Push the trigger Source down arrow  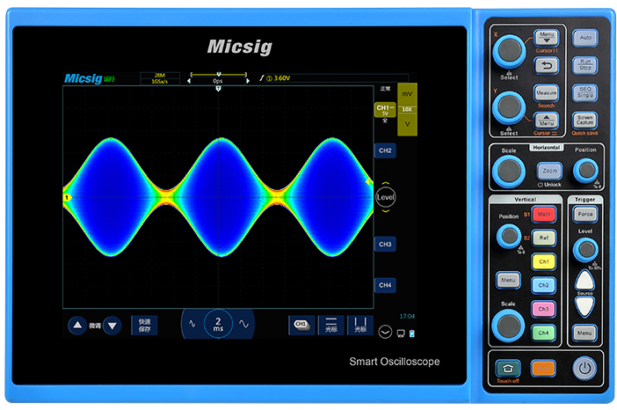coord(585,306)
